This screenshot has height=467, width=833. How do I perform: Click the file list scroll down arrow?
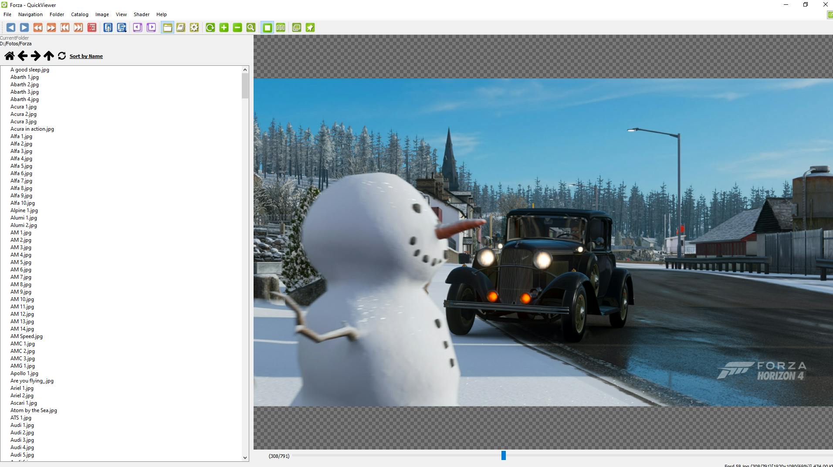point(245,457)
